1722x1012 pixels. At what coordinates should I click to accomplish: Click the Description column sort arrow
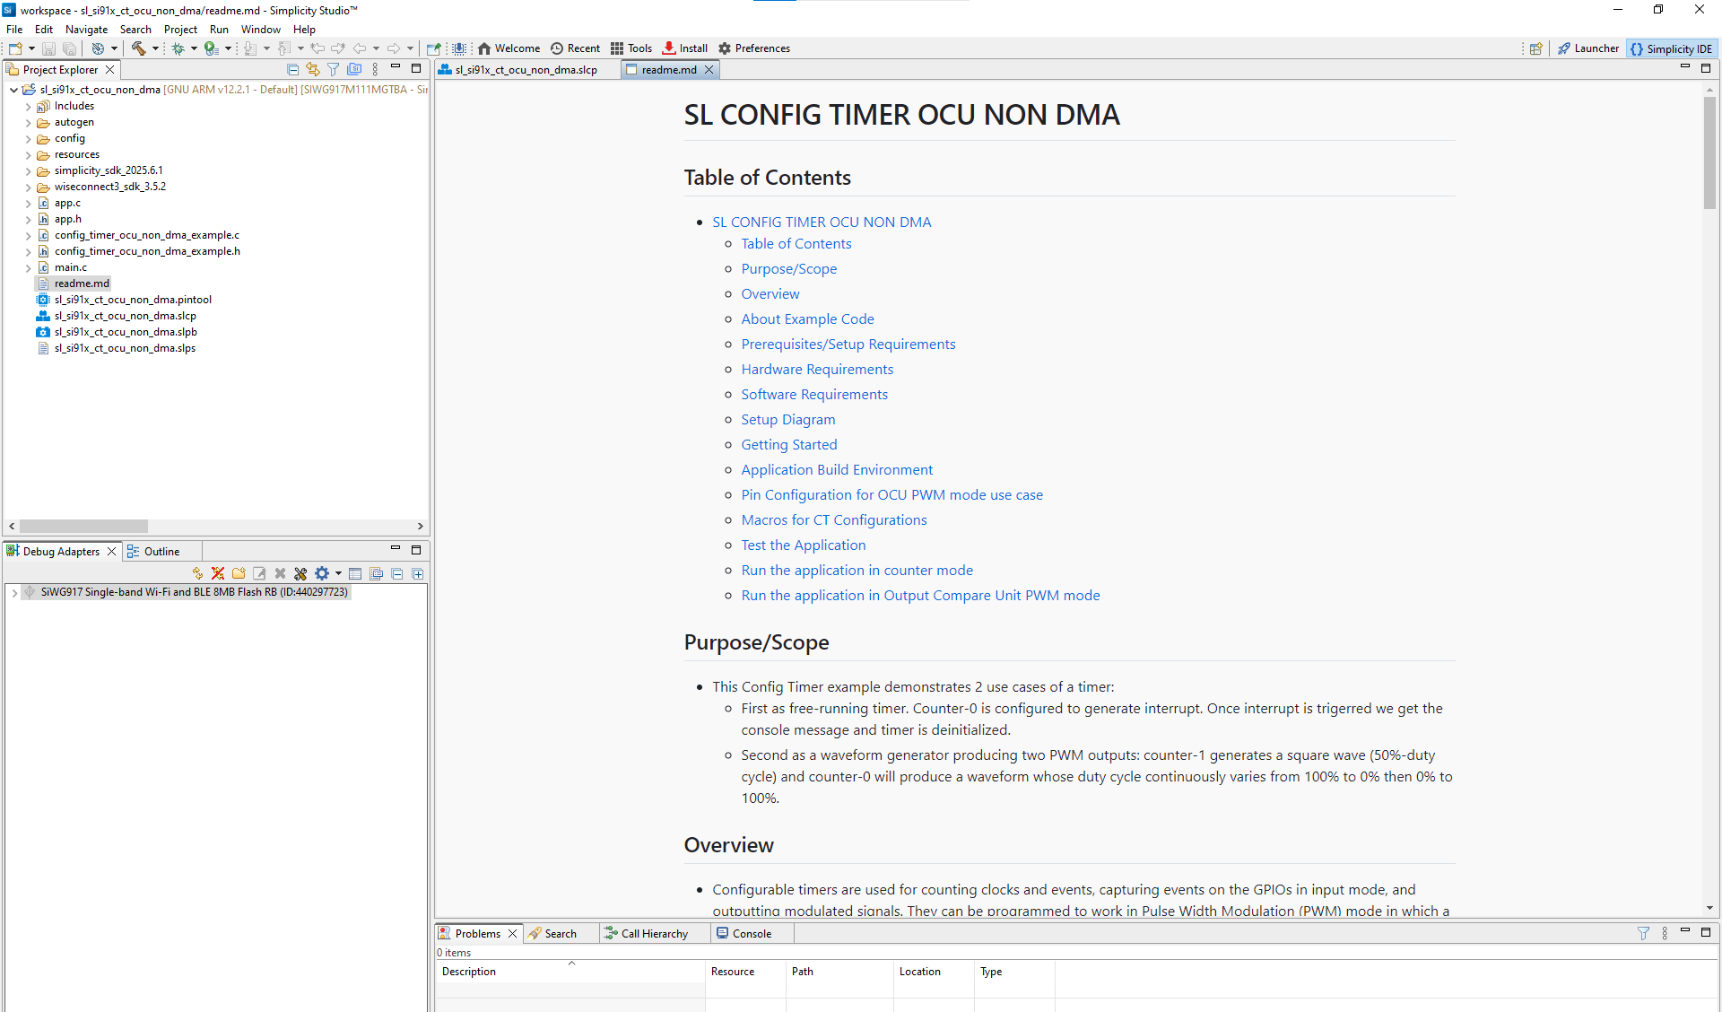pos(571,964)
